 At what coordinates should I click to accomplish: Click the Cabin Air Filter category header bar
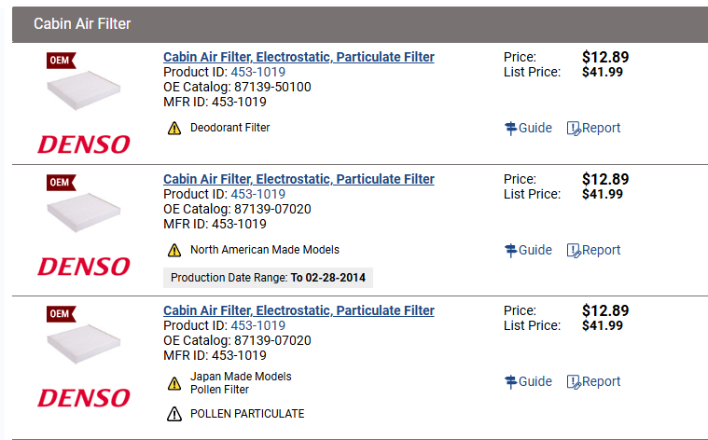360,24
